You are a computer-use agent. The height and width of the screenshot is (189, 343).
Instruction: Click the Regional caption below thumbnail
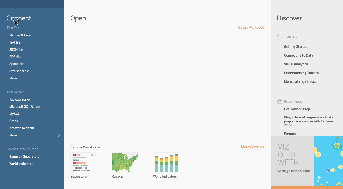pos(118,176)
